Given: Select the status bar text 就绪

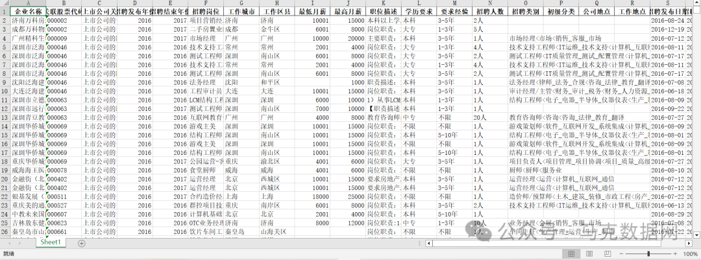Looking at the screenshot, I should click(8, 254).
